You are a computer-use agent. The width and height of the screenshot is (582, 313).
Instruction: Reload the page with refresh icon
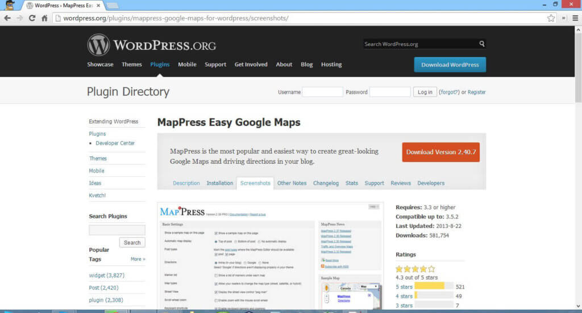pyautogui.click(x=32, y=18)
